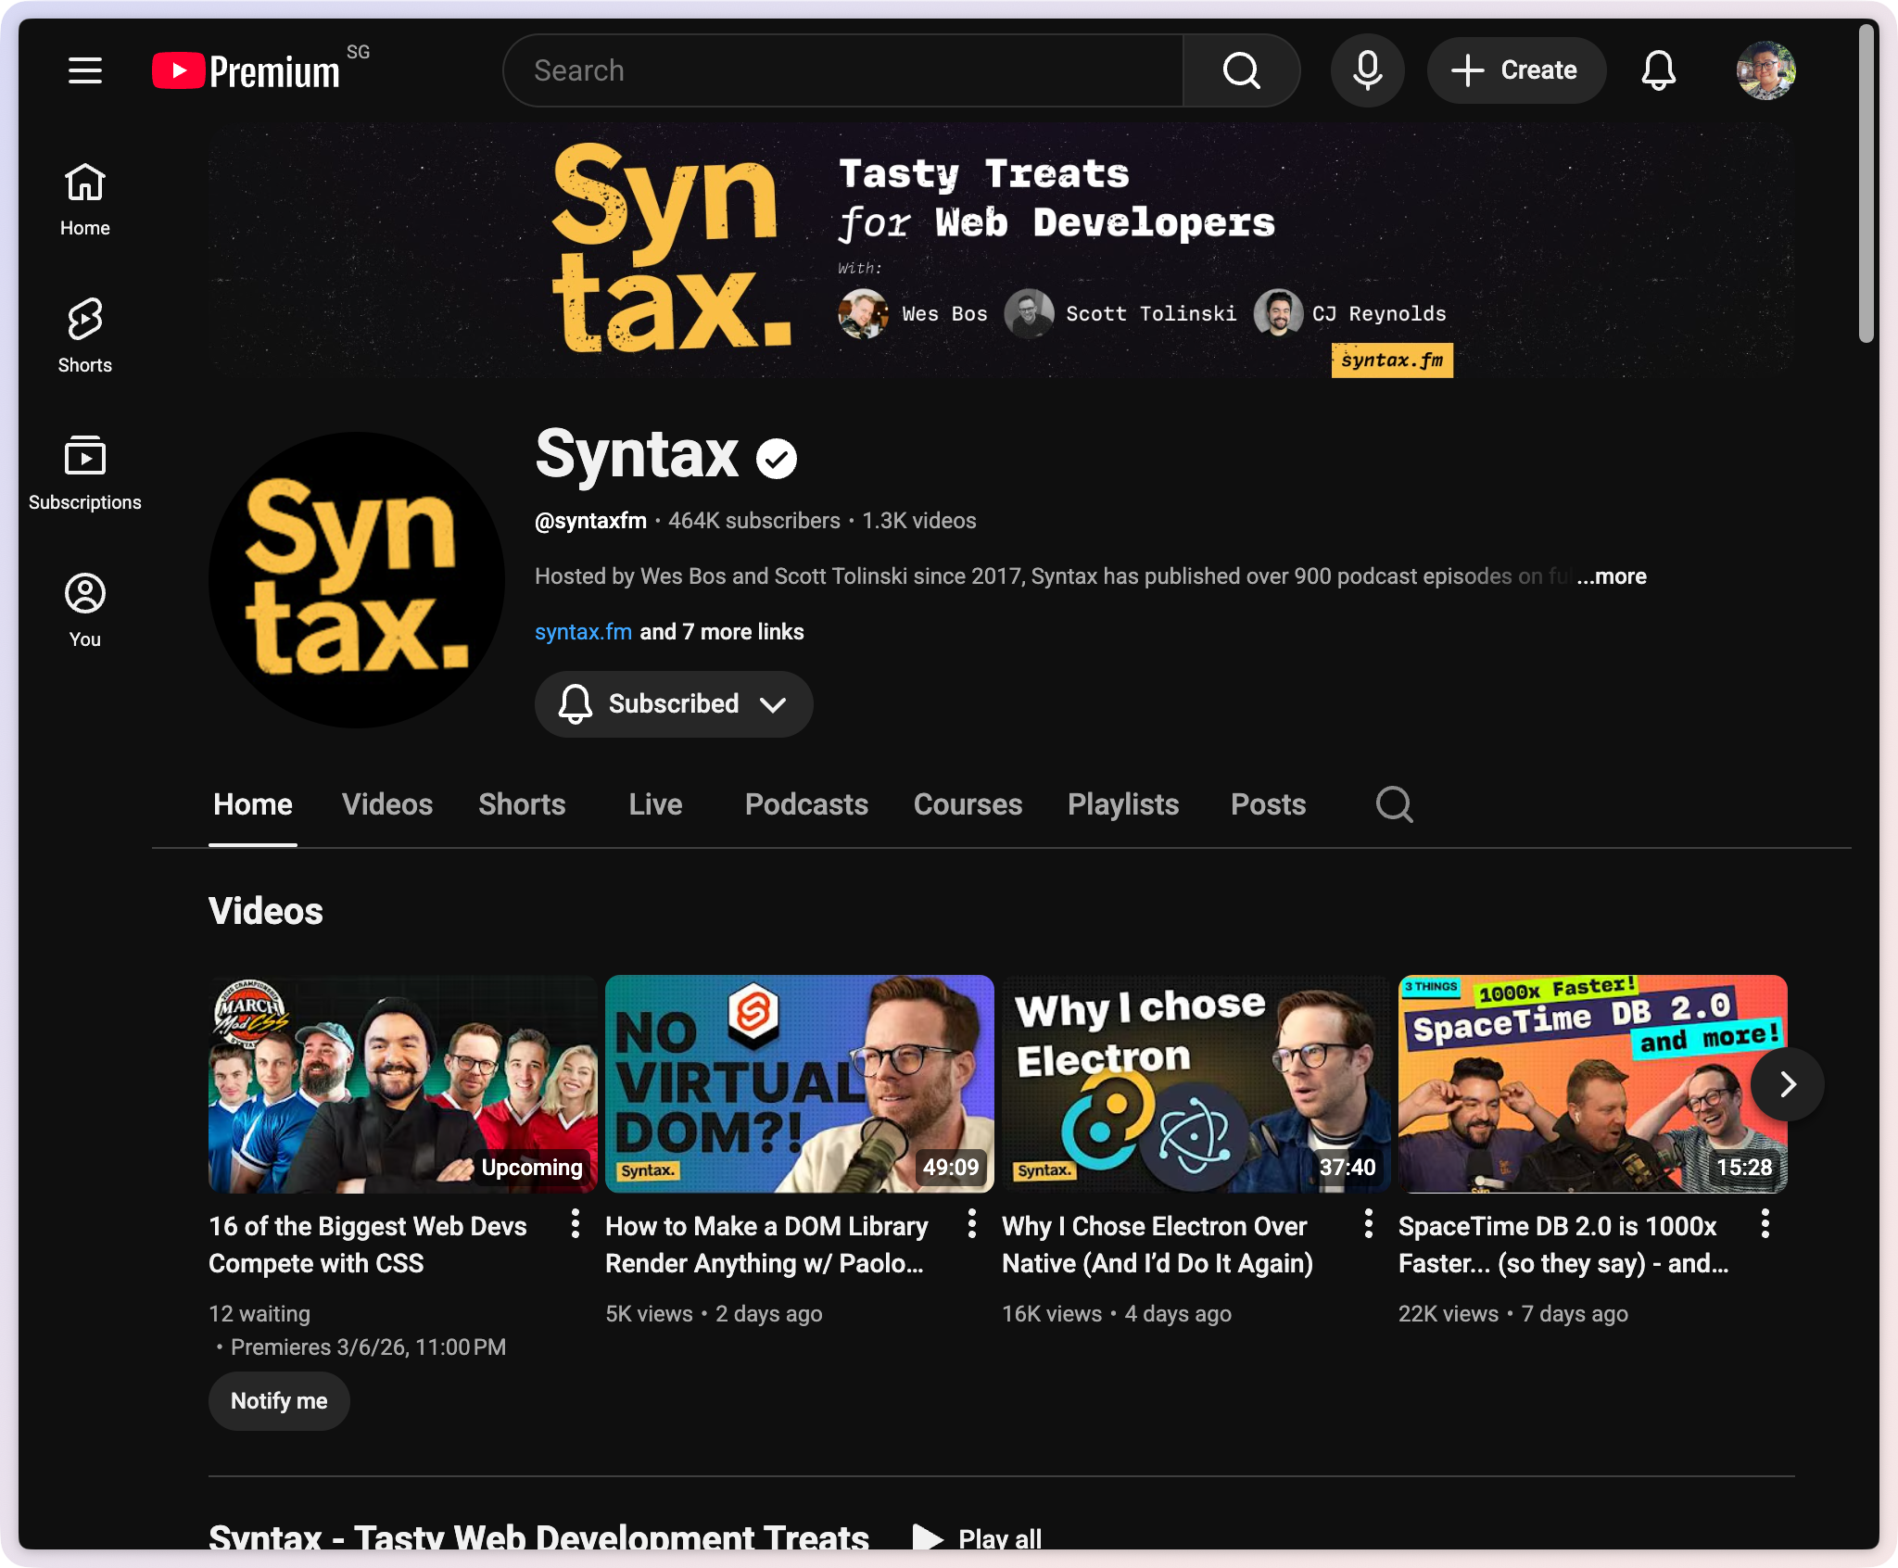
Task: Open the You sidebar page
Action: point(84,610)
